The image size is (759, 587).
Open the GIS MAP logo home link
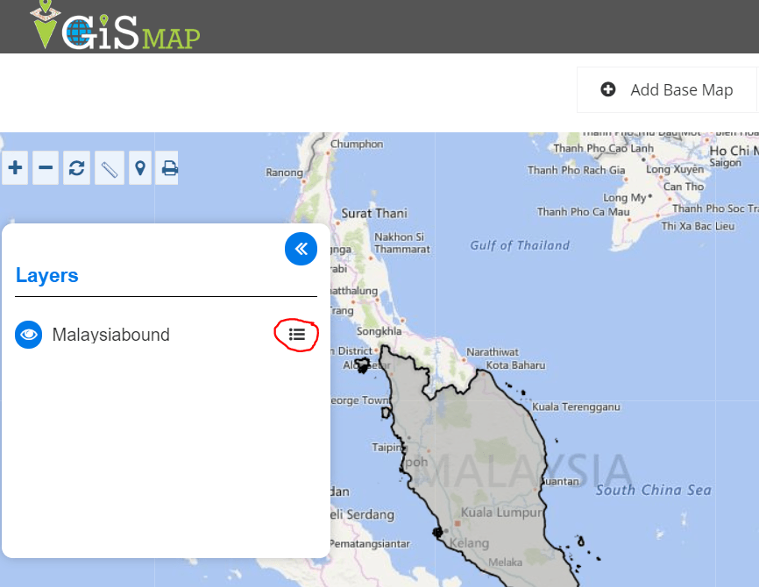[x=115, y=25]
